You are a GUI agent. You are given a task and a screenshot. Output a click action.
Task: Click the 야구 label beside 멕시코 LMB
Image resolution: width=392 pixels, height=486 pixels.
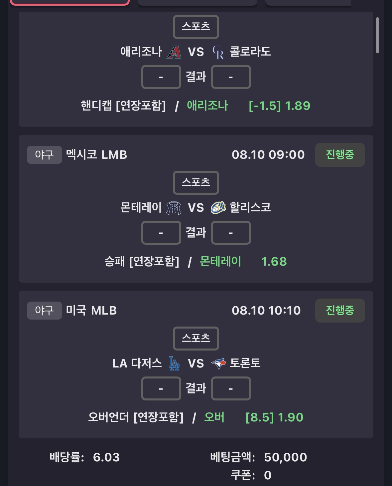(x=44, y=155)
